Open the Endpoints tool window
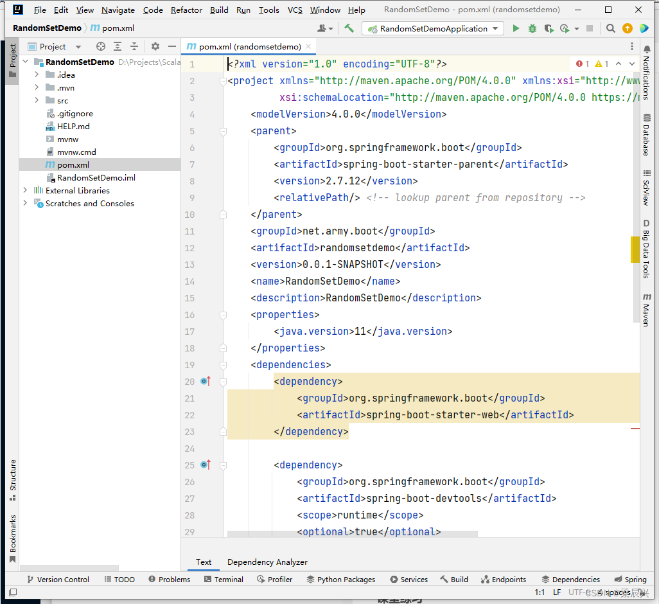The width and height of the screenshot is (659, 604). coord(504,579)
